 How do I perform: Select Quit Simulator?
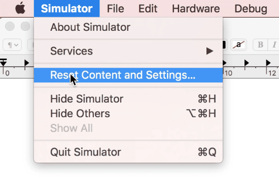tap(128, 152)
